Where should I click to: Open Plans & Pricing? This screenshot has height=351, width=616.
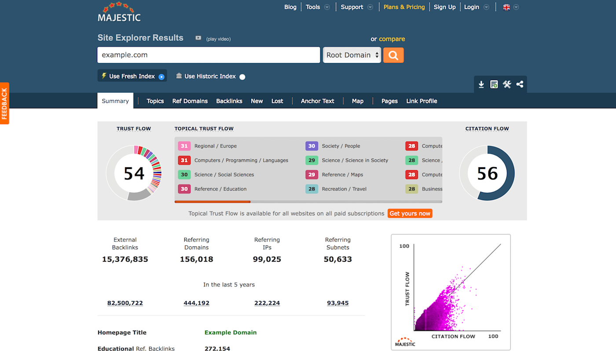(x=404, y=7)
